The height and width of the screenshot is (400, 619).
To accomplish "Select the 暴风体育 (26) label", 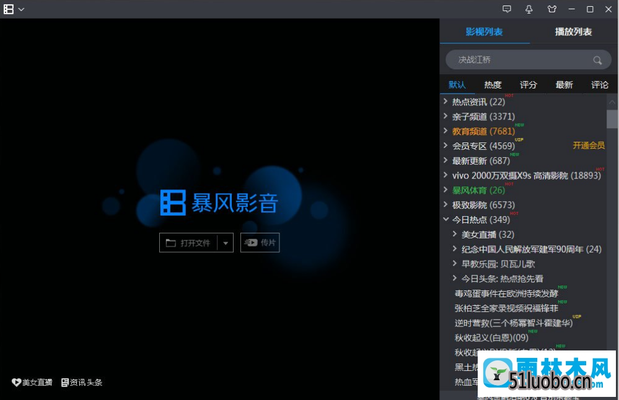I will click(478, 190).
